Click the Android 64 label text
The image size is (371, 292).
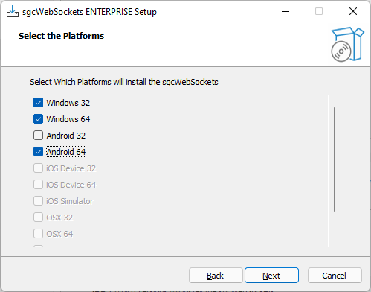(66, 152)
